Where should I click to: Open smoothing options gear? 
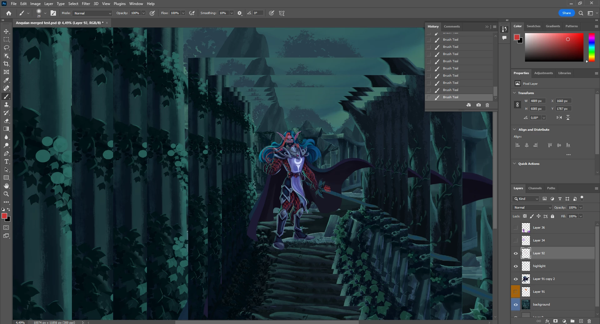[x=240, y=13]
